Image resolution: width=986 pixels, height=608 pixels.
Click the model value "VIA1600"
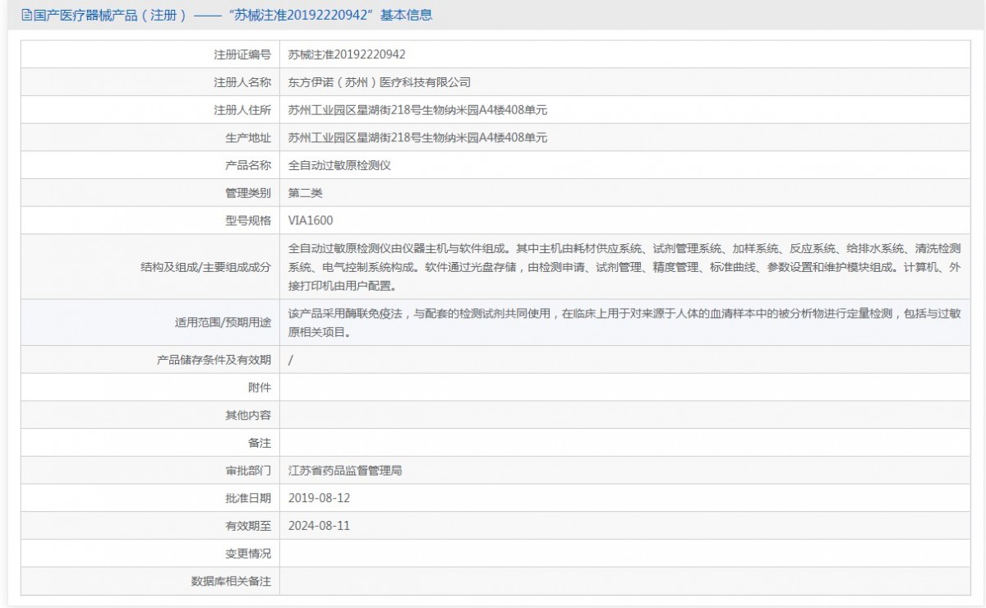coord(311,220)
